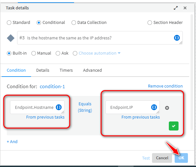Click the plus icon next to Endpoint.IP
This screenshot has width=196, height=167.
pyautogui.click(x=167, y=108)
